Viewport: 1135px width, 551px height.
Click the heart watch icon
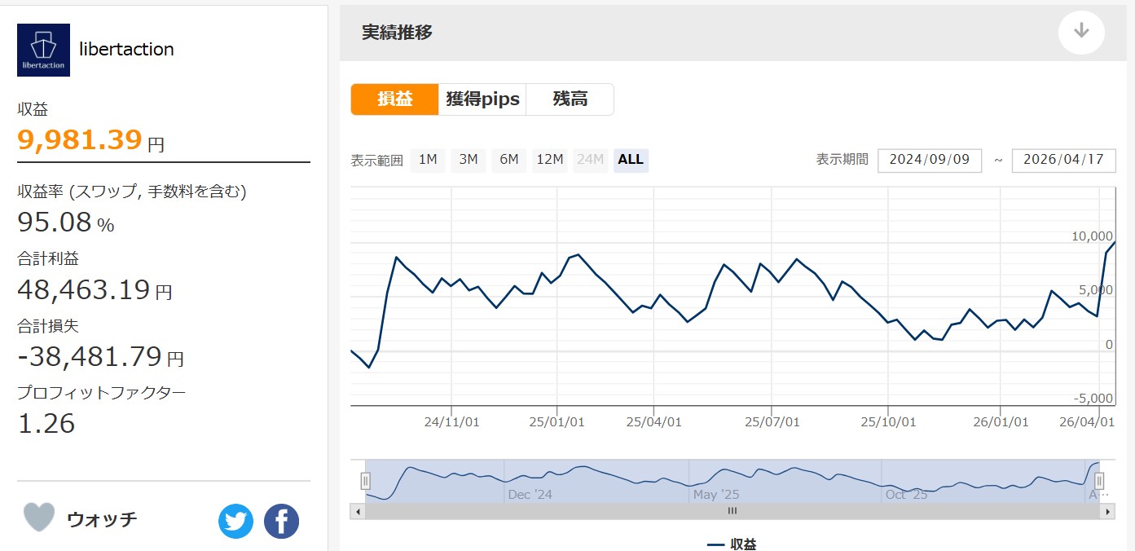(39, 518)
